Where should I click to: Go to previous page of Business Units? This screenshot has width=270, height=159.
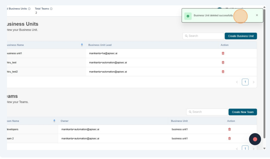237,82
